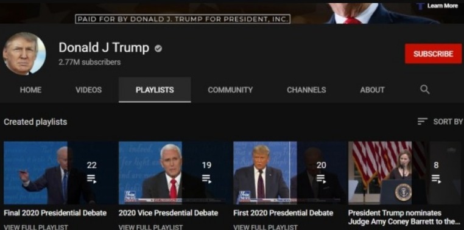The height and width of the screenshot is (230, 464).
Task: Click playlist icon on Amy Coney Barrett playlist
Action: [436, 178]
